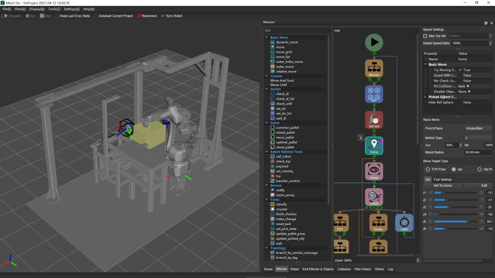Click the green start play node
Screen dimensions: 495x278
coord(374,42)
